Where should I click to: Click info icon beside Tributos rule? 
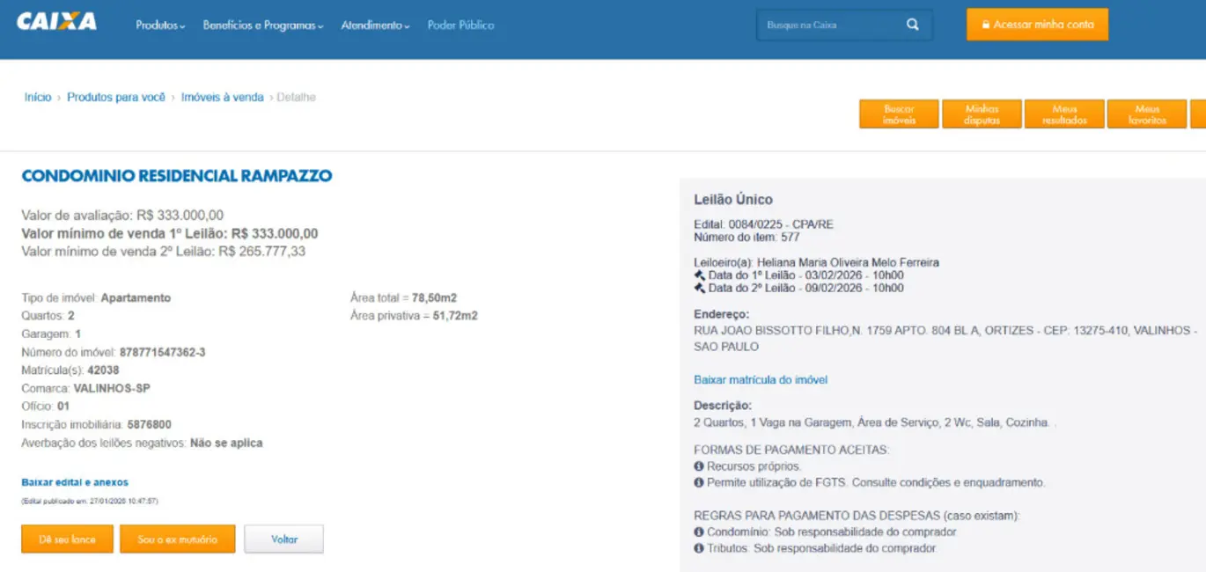[x=699, y=548]
